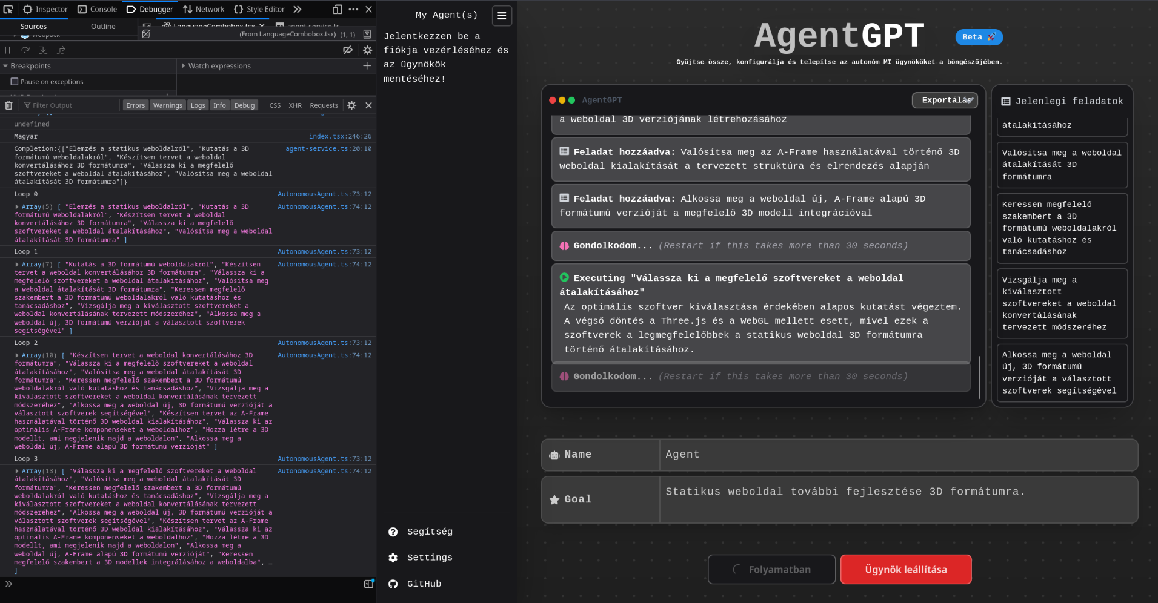Open index.tsx:246:26 source link

pyautogui.click(x=341, y=137)
